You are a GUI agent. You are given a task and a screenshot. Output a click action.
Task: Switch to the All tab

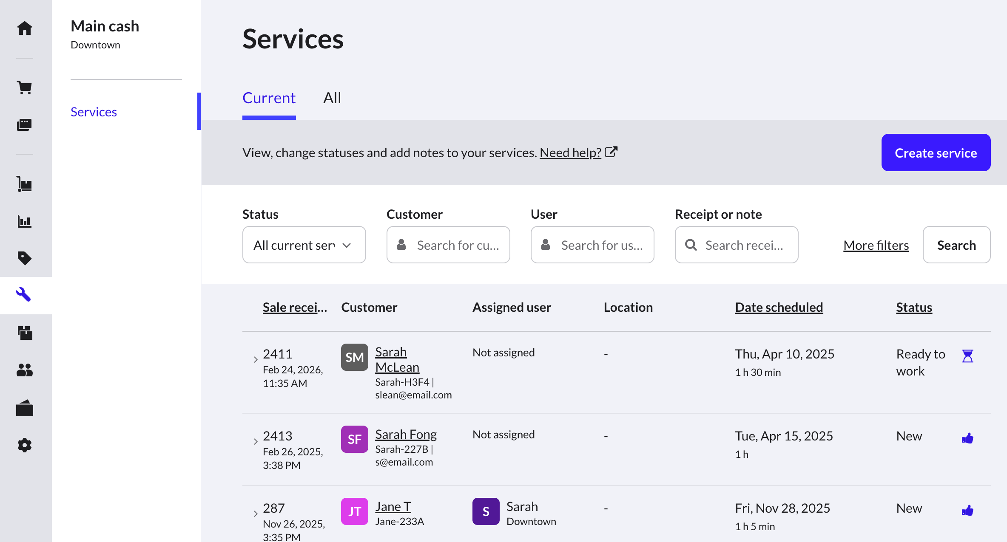pyautogui.click(x=332, y=98)
